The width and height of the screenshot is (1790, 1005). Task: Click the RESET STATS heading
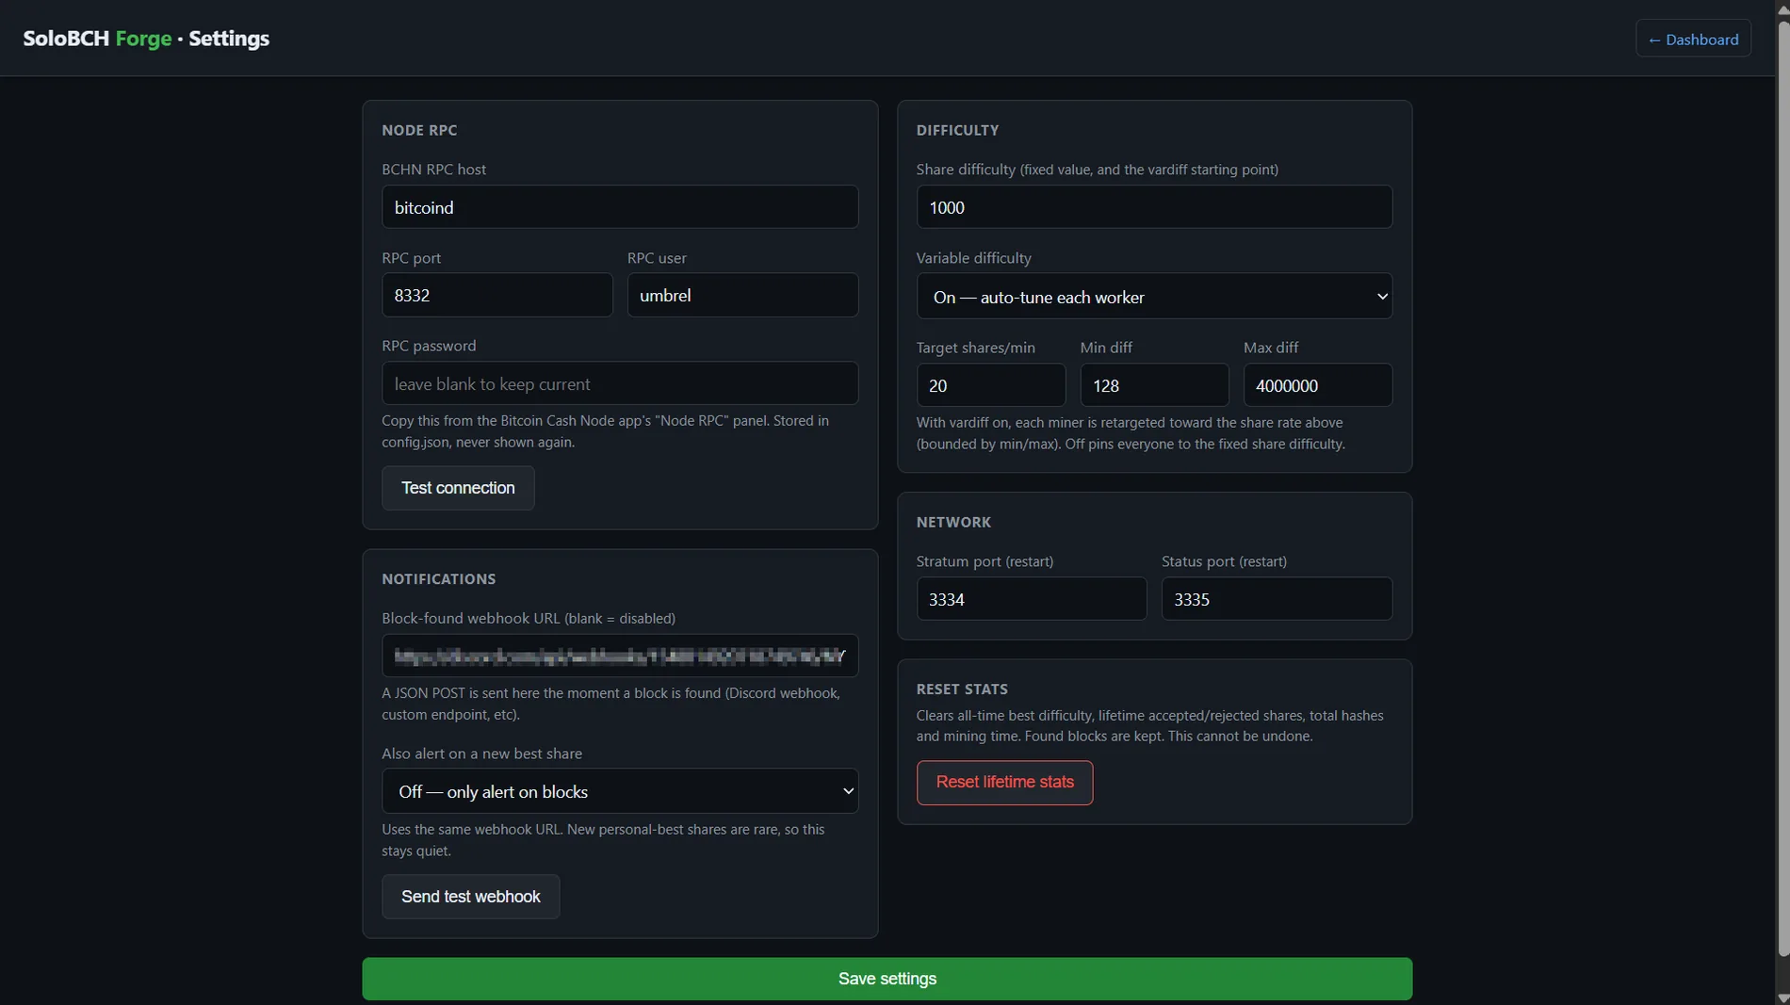point(962,689)
